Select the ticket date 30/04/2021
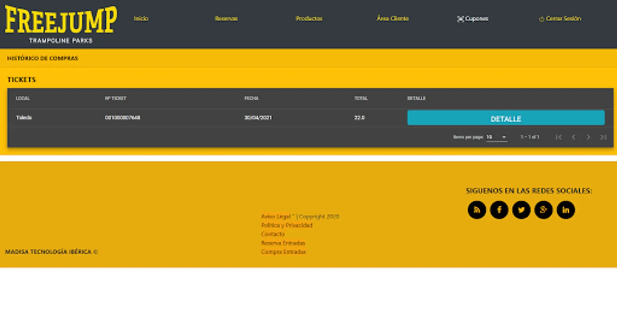The height and width of the screenshot is (326, 617). (x=258, y=118)
